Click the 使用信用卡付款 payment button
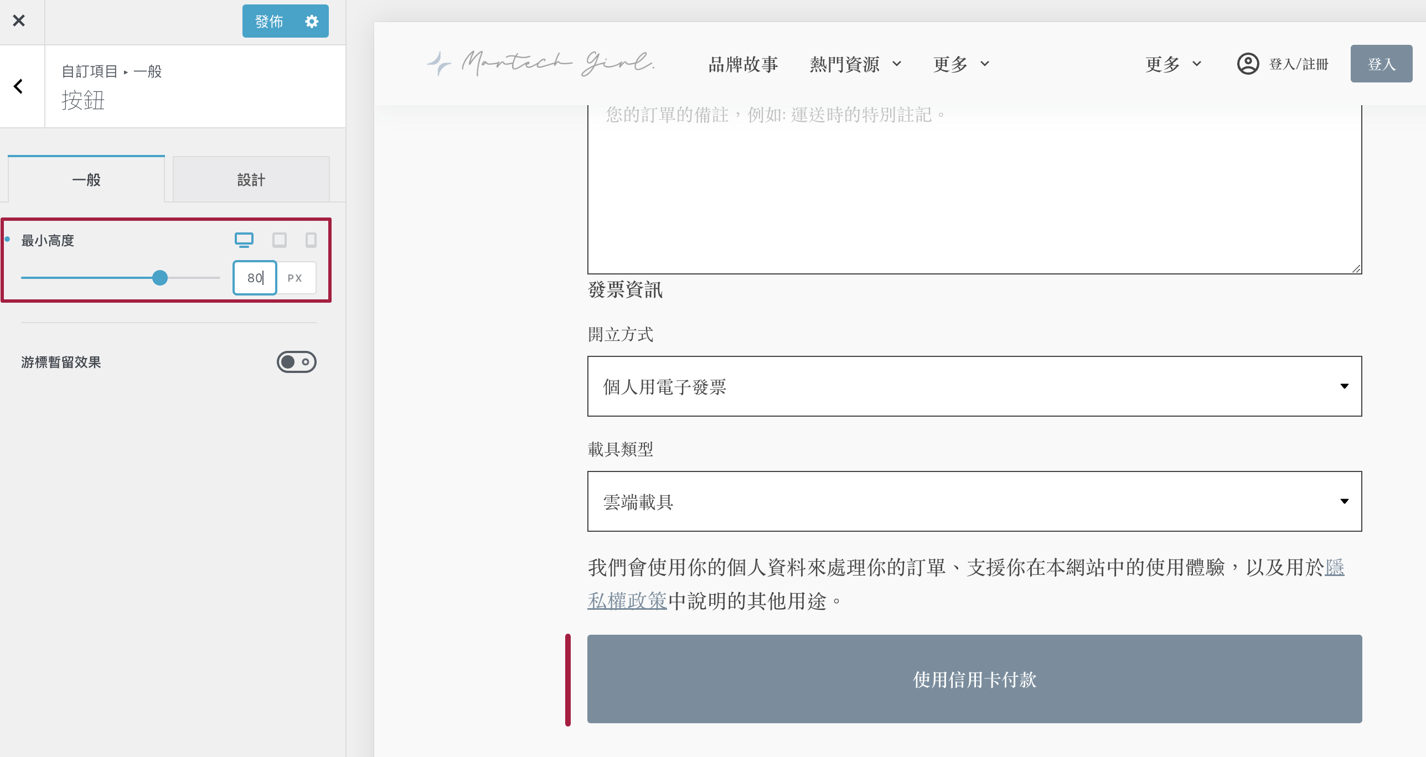Image resolution: width=1426 pixels, height=757 pixels. (974, 679)
